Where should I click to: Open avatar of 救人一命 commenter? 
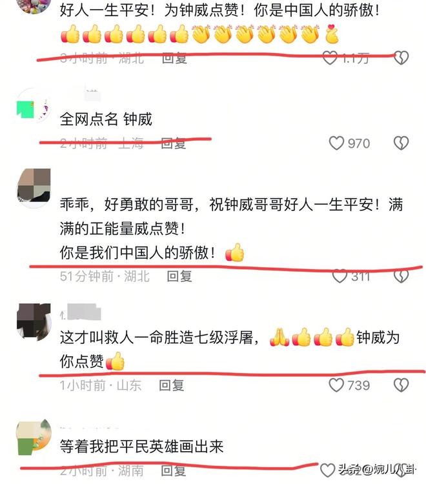tap(34, 321)
